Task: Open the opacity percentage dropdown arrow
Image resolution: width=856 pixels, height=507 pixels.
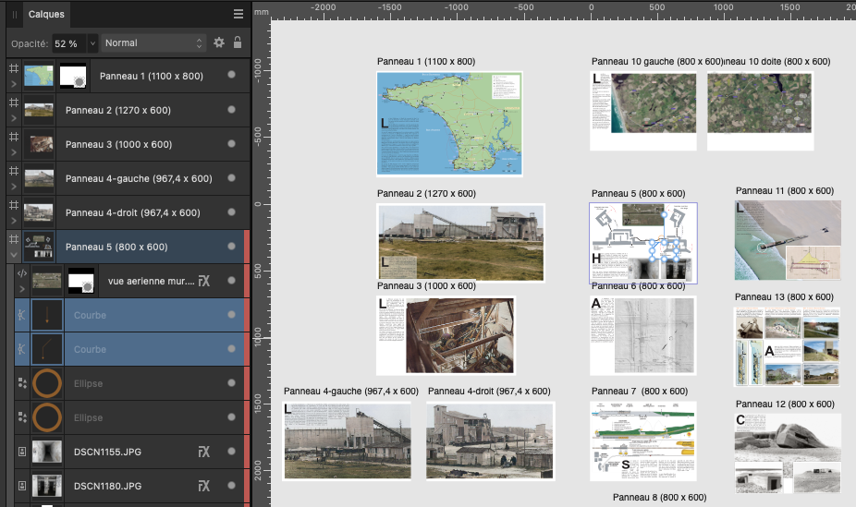Action: click(x=92, y=43)
